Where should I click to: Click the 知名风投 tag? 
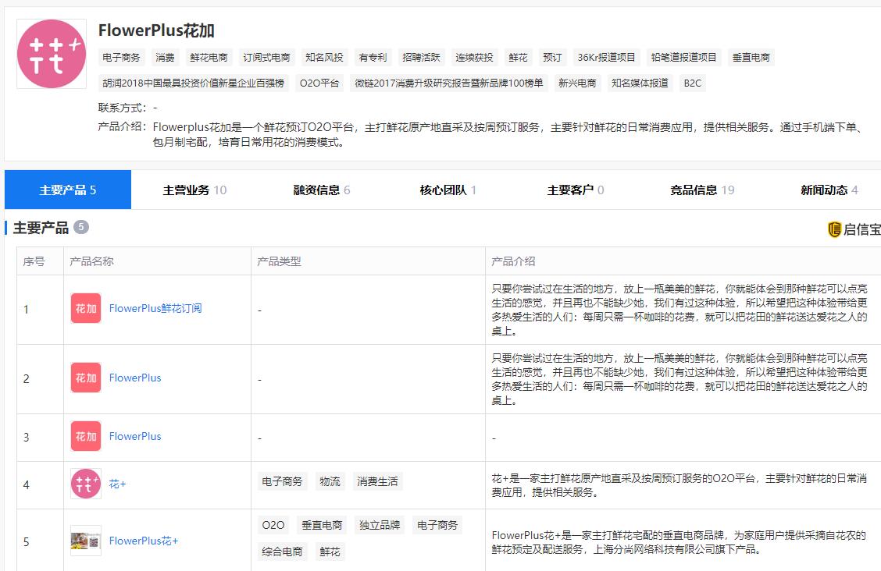324,57
